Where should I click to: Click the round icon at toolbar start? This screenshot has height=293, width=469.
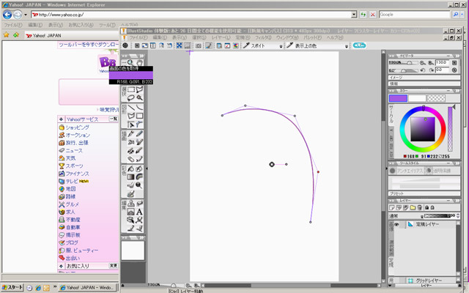pyautogui.click(x=125, y=45)
